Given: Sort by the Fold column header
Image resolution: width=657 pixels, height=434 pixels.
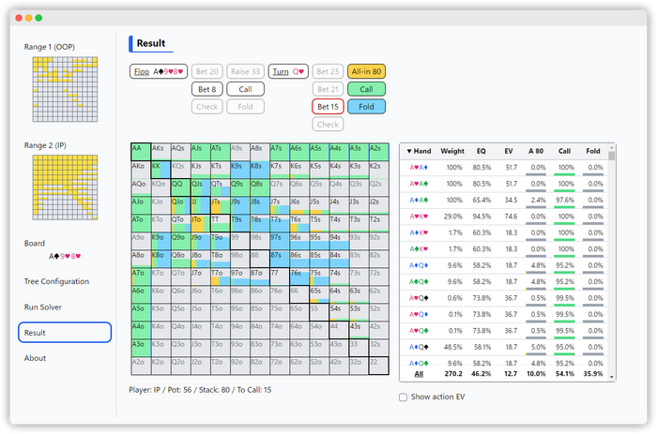Looking at the screenshot, I should tap(593, 151).
